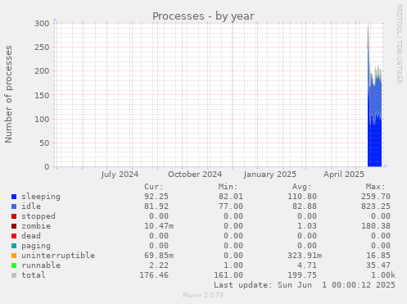
Task: Click idle max value 823.25
Action: 376,206
